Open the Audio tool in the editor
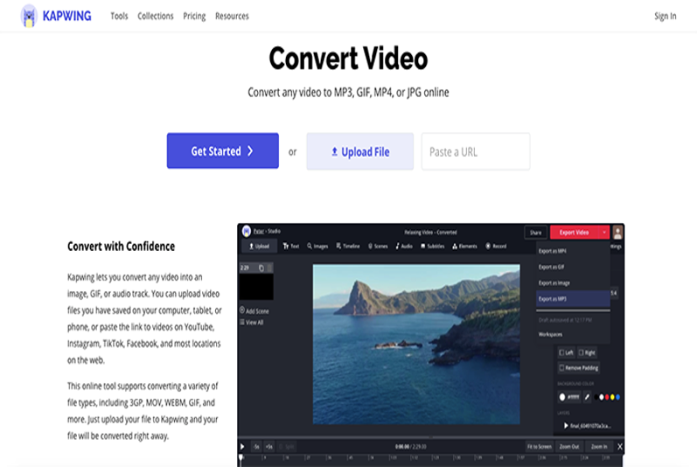This screenshot has height=467, width=697. tap(404, 247)
